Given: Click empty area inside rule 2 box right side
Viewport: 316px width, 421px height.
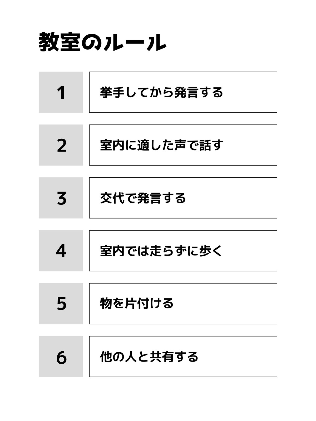Looking at the screenshot, I should click(x=250, y=145).
